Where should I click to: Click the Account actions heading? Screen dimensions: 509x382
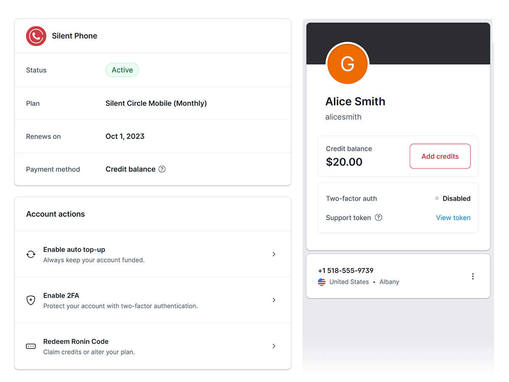[x=56, y=214]
